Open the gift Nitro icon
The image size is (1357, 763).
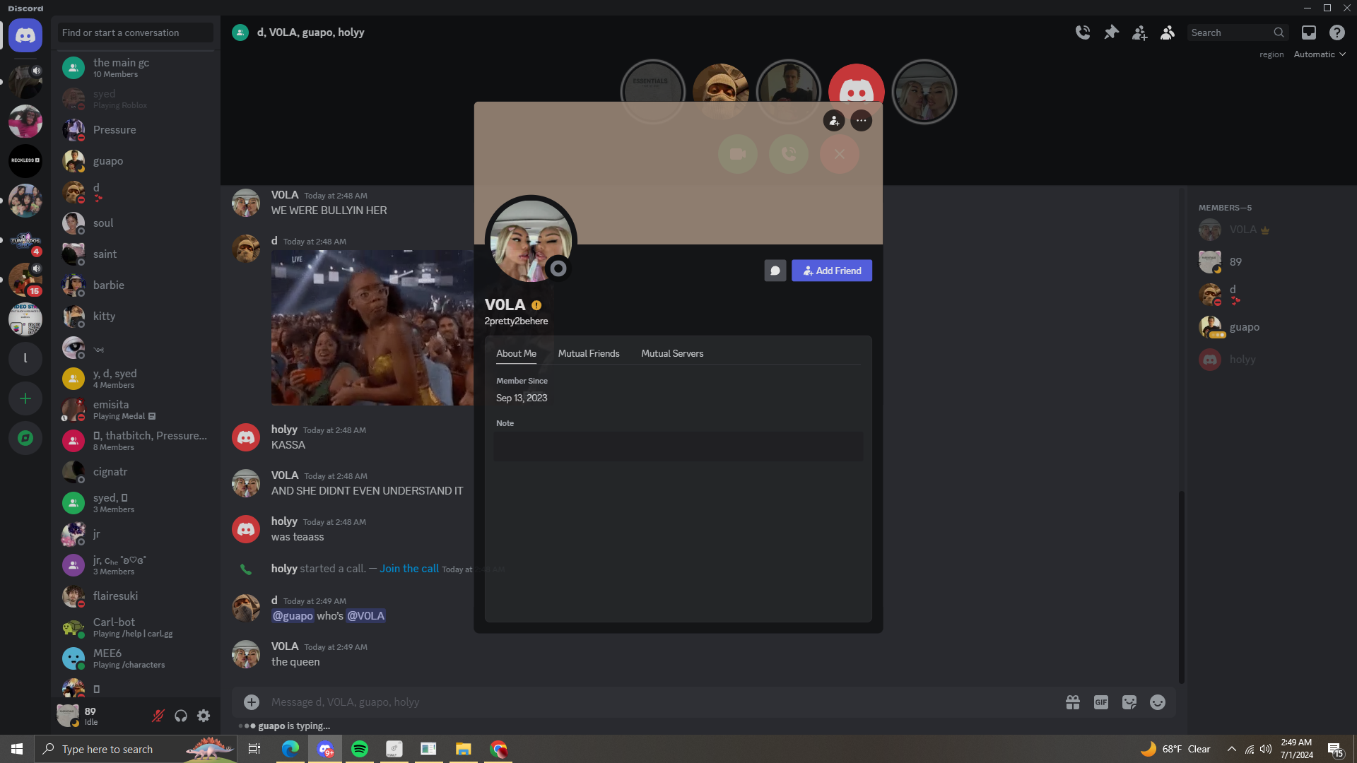pyautogui.click(x=1073, y=702)
